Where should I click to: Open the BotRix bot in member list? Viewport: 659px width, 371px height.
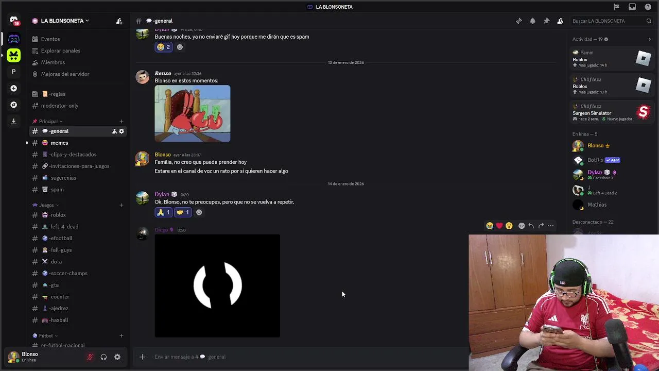[612, 160]
